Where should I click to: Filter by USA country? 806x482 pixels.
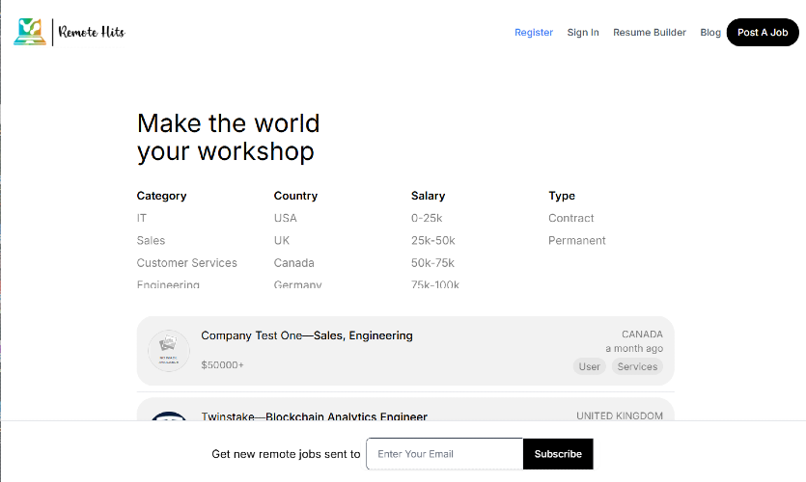[x=286, y=218]
